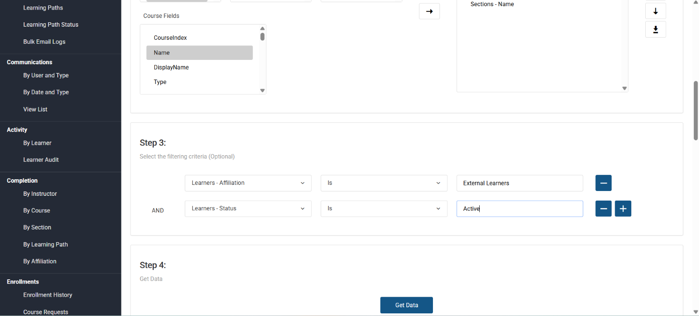Click the move down arrow button
The height and width of the screenshot is (316, 699).
655,11
